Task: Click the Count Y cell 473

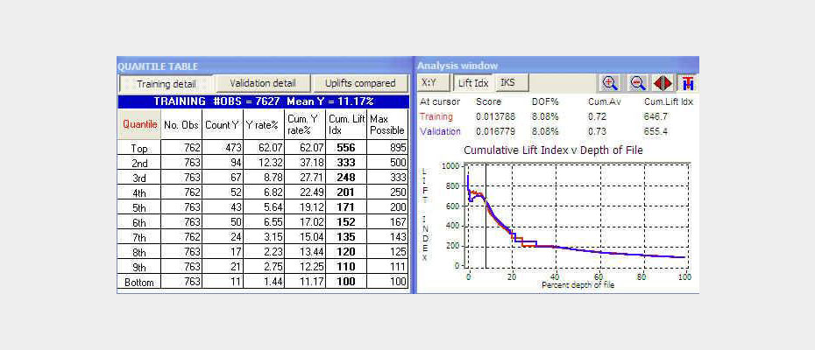Action: pos(223,148)
